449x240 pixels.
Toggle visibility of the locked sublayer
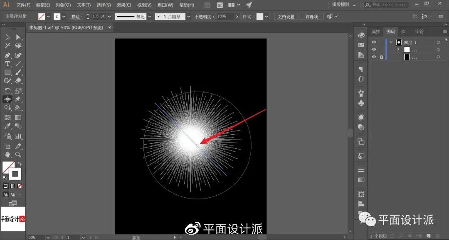tap(374, 57)
